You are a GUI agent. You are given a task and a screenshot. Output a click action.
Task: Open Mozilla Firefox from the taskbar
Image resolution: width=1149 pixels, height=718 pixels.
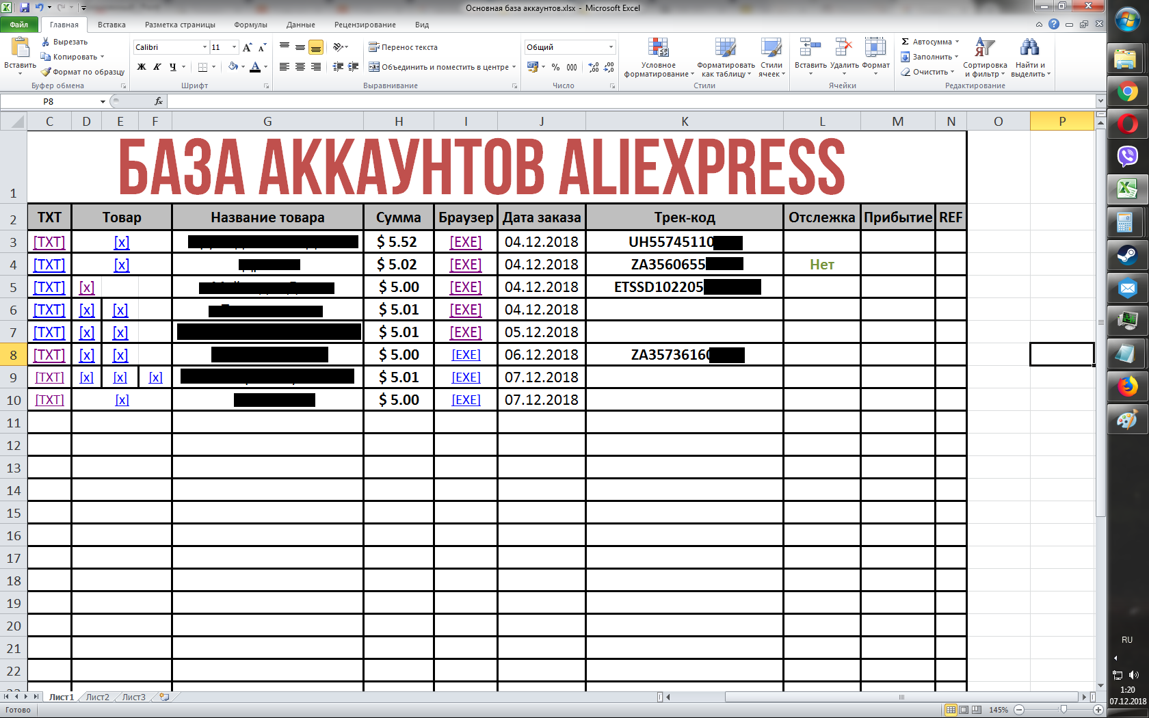1127,387
